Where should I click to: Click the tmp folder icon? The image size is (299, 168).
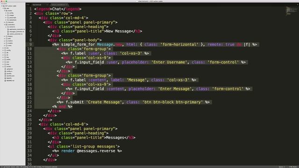[5, 64]
